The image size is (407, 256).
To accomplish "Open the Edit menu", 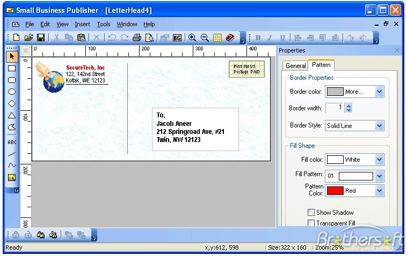I will pyautogui.click(x=45, y=24).
